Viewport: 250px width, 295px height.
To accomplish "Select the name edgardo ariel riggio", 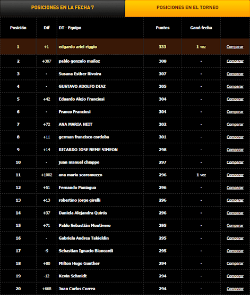I will 78,47.
